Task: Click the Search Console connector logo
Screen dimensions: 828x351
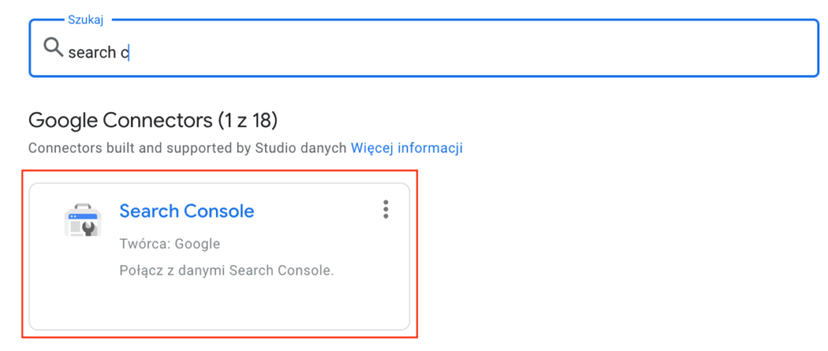Action: [82, 220]
